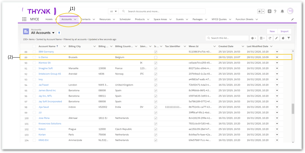
Task: Open Mews Id column menu chevron
Action: (214, 47)
